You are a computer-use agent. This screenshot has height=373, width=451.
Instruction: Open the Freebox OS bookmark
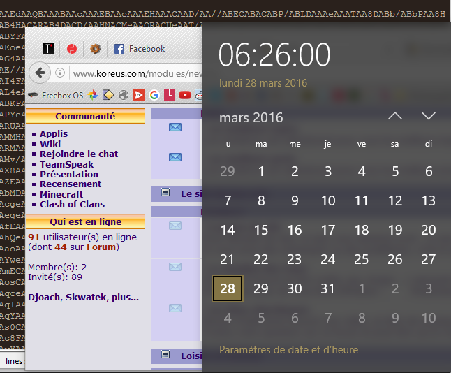click(56, 95)
